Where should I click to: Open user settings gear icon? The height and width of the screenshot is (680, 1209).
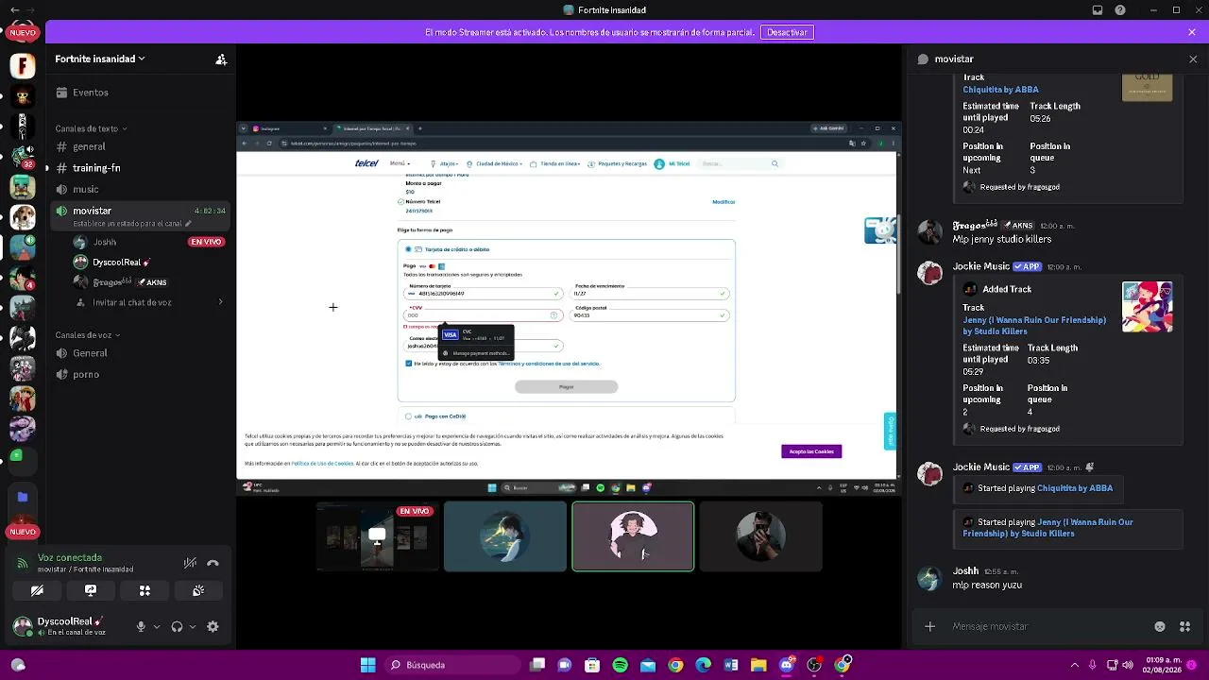pyautogui.click(x=213, y=626)
